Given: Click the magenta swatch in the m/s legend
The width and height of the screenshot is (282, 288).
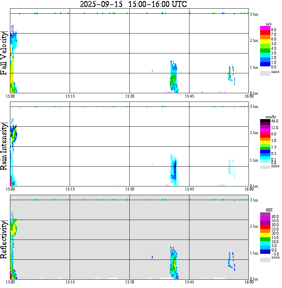Looking at the screenshot, I should coord(265,28).
